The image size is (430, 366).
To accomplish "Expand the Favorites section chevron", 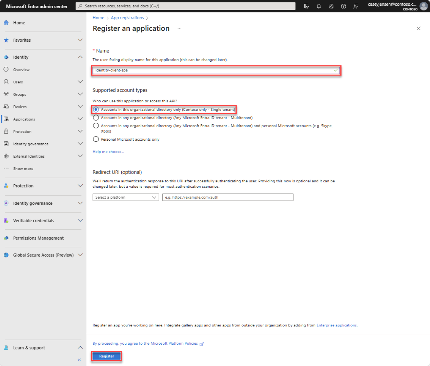I will pyautogui.click(x=80, y=40).
